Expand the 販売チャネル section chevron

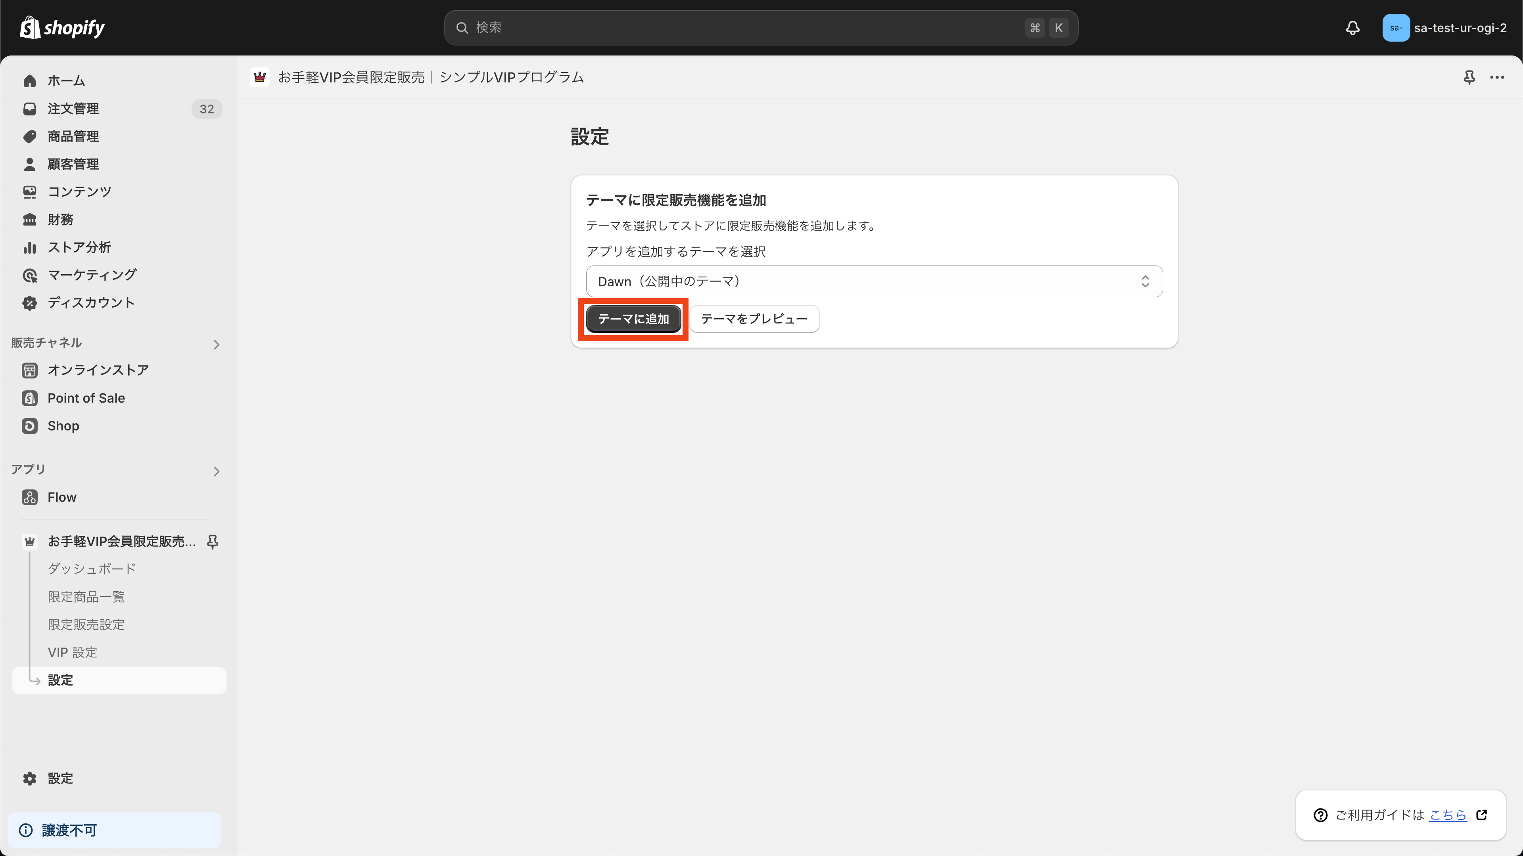tap(217, 344)
